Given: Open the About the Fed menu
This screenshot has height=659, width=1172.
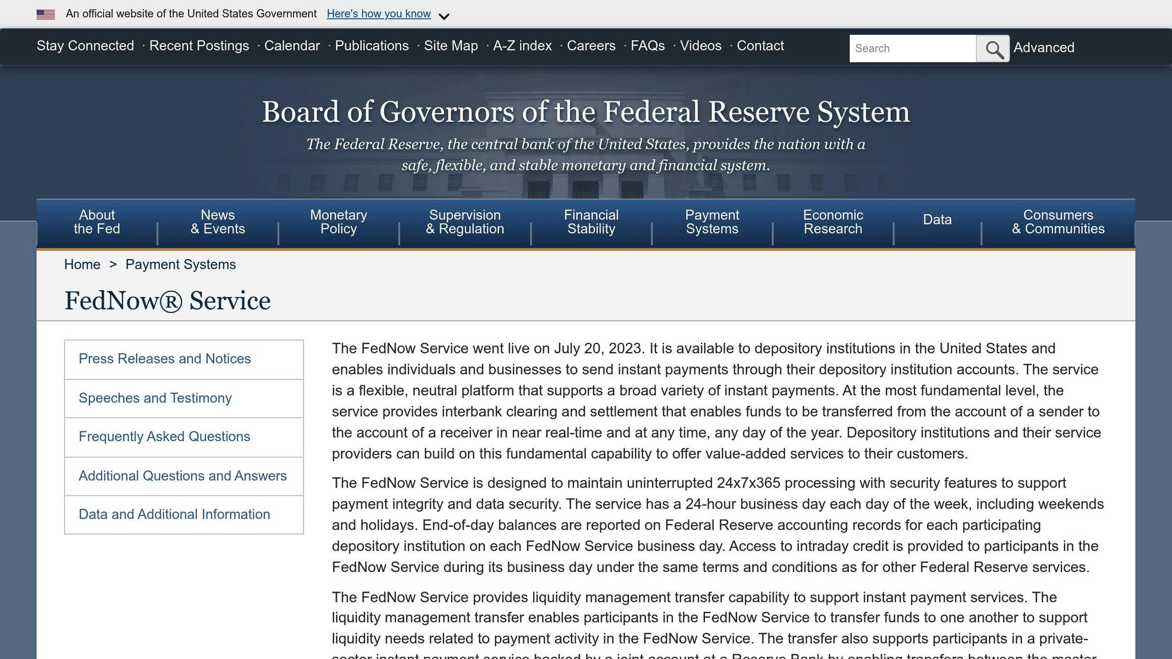Looking at the screenshot, I should 96,222.
